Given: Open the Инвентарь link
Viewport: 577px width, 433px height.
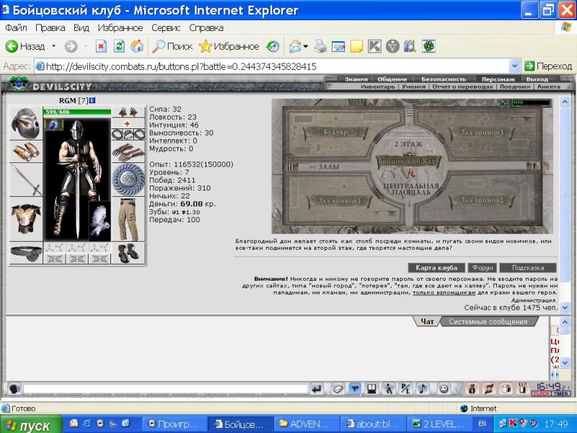Looking at the screenshot, I should tap(378, 87).
